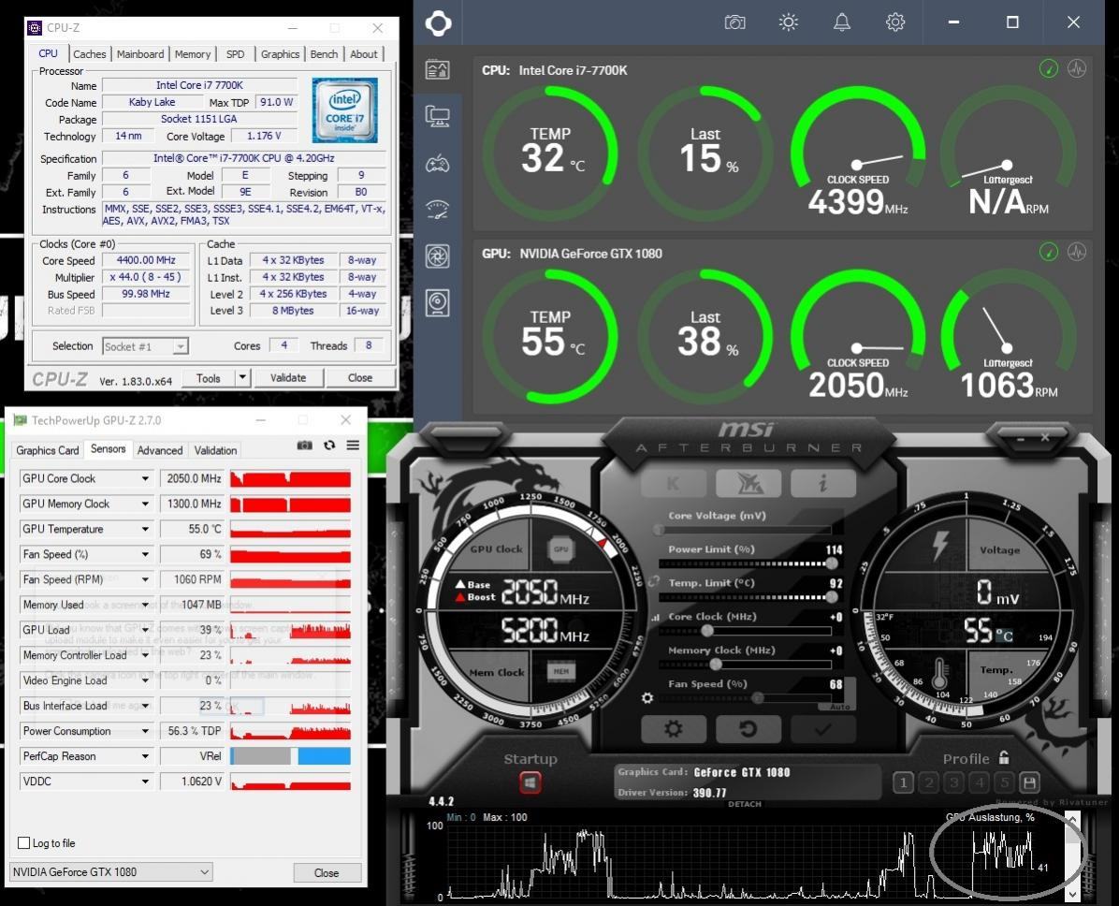Click the GPU-Z refresh icon
Screen dimensions: 1119x906
click(329, 446)
